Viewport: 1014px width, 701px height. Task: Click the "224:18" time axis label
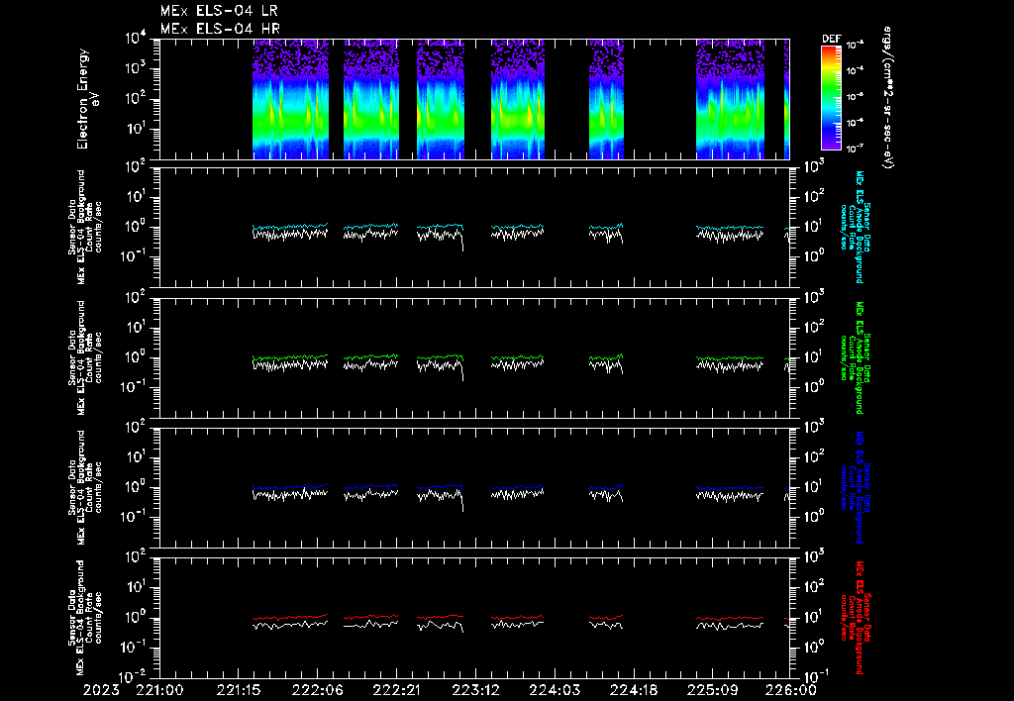[633, 690]
